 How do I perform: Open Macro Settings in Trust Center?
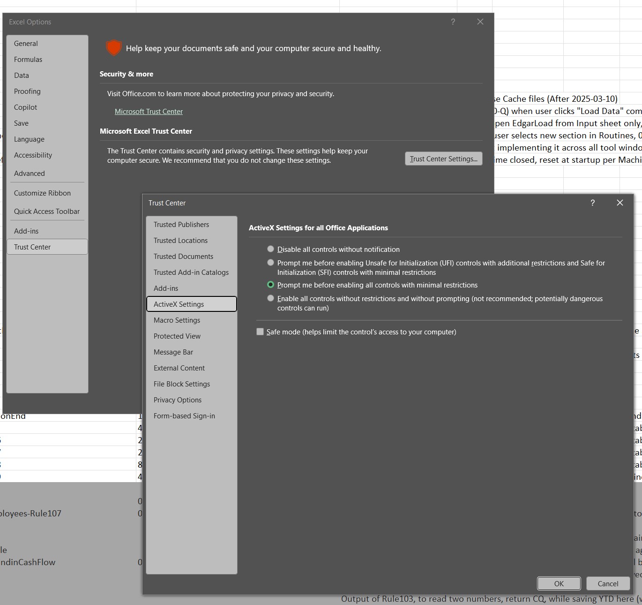click(x=177, y=320)
